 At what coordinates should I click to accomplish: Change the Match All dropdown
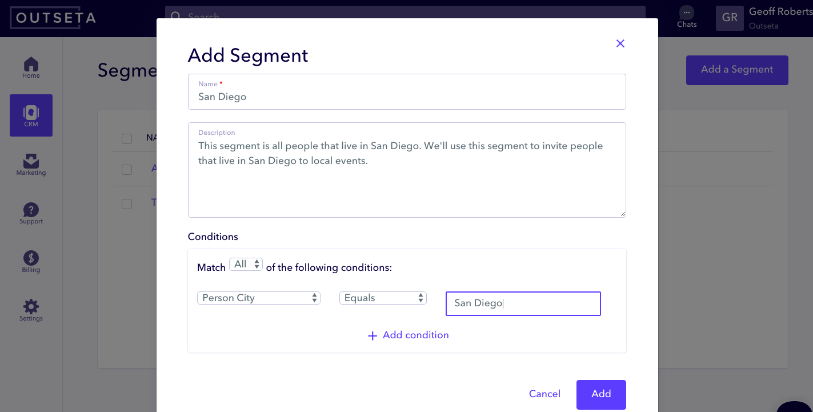tap(246, 264)
